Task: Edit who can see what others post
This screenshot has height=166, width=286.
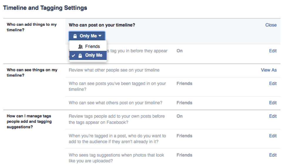Action: click(x=273, y=103)
